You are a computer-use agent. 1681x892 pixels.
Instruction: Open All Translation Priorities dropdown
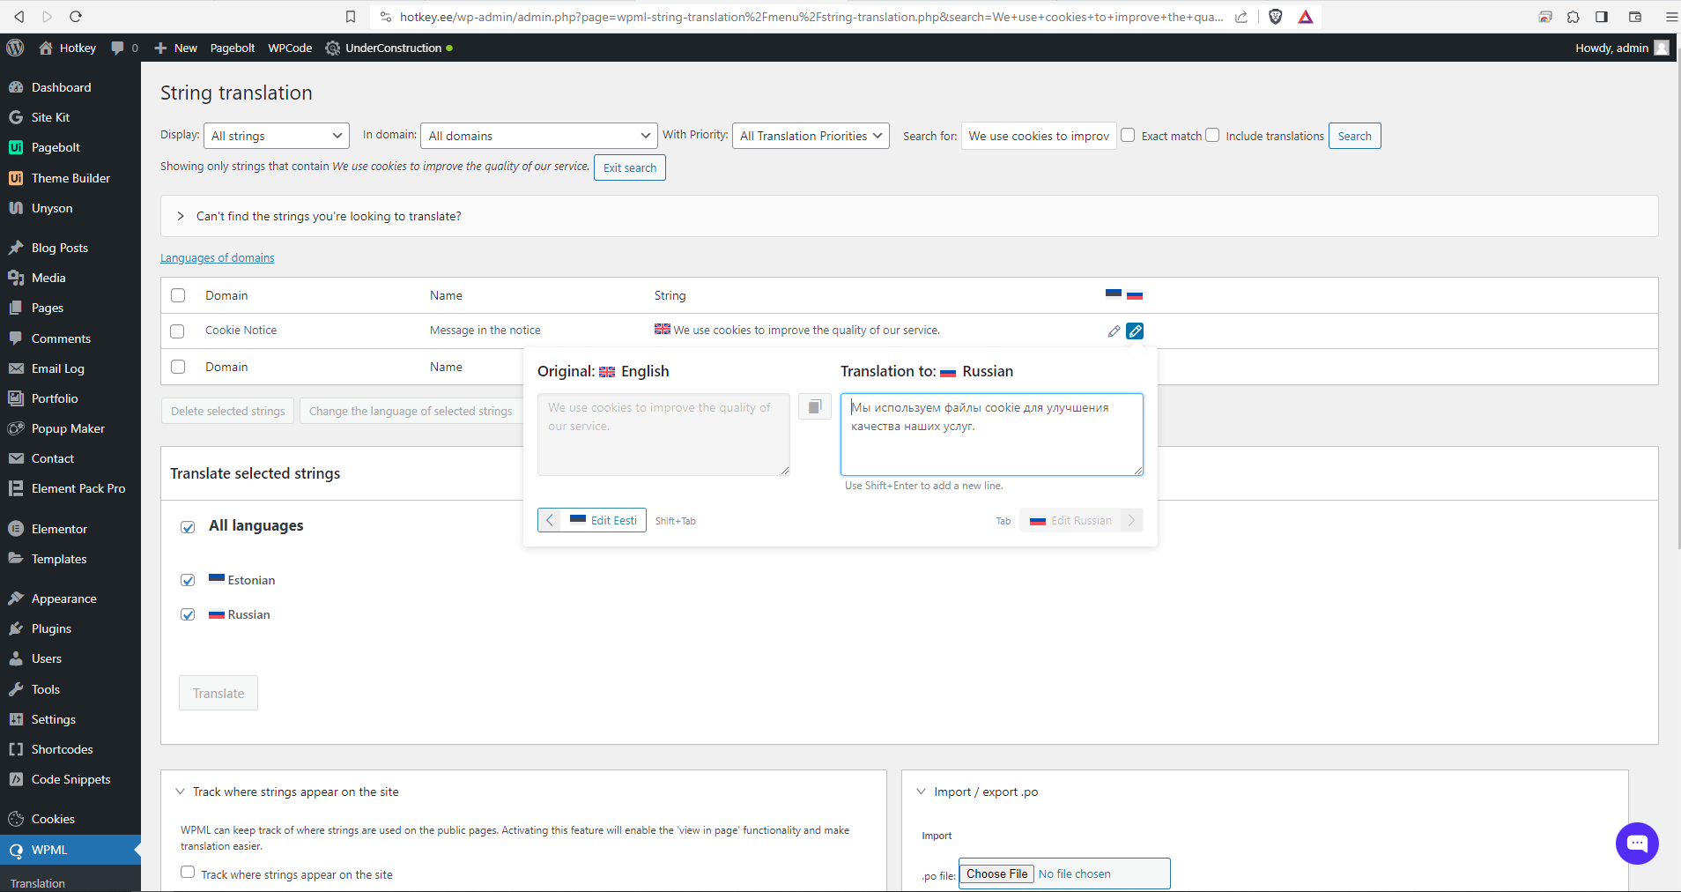811,136
